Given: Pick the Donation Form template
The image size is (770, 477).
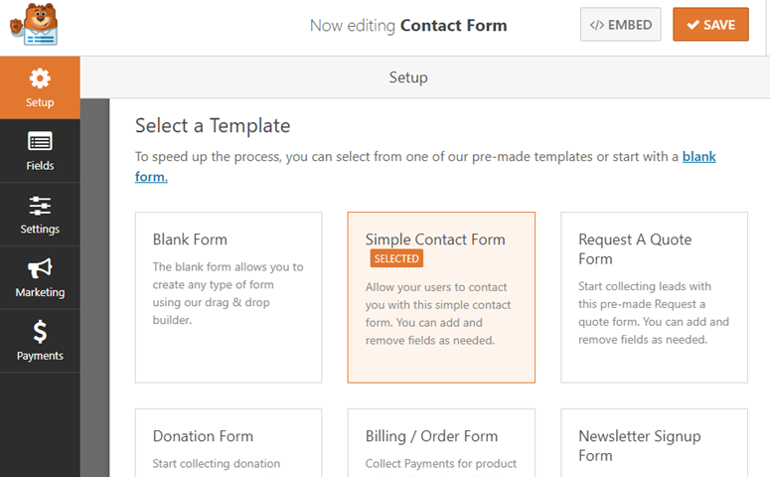Looking at the screenshot, I should tap(229, 443).
